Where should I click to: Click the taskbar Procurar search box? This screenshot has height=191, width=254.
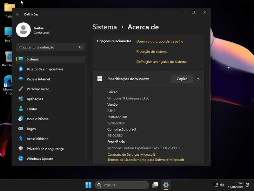(x=122, y=185)
